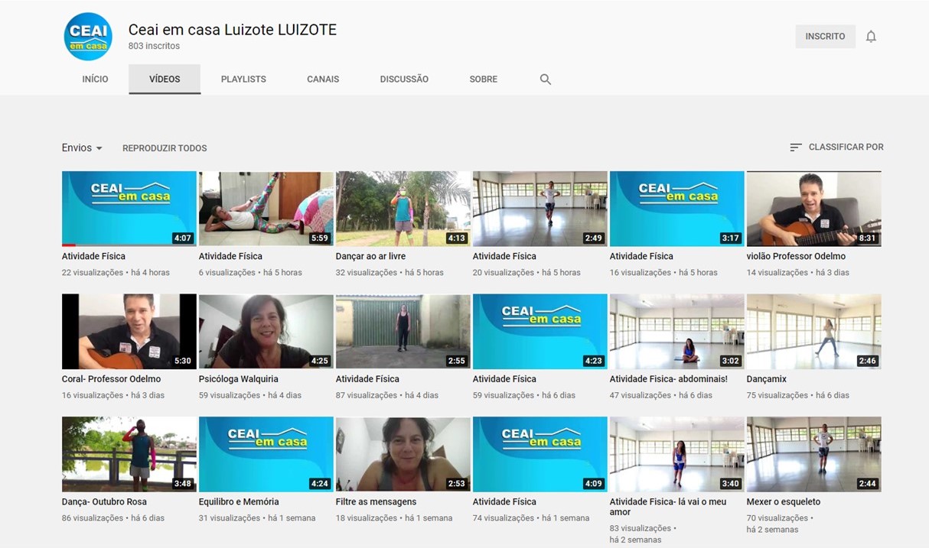929x548 pixels.
Task: Open the 4:07 Atividade Física thumbnail
Action: point(129,209)
